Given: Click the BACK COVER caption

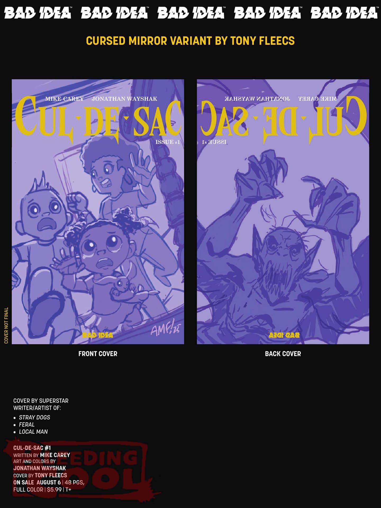Looking at the screenshot, I should coord(283,354).
